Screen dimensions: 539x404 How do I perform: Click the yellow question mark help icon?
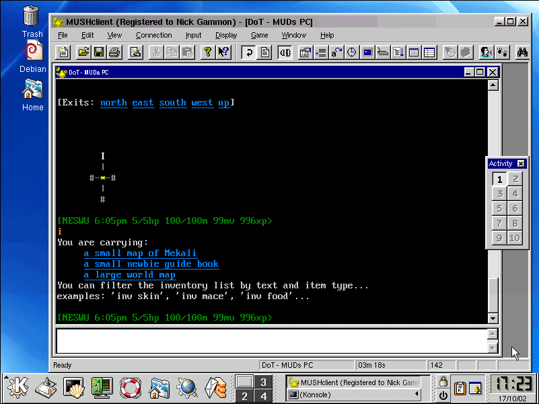coord(207,52)
